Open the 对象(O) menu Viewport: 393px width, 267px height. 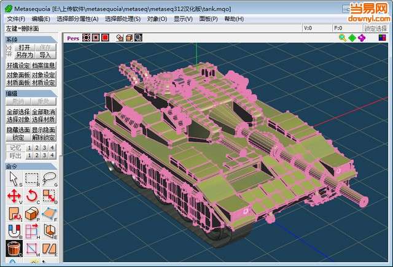(x=157, y=19)
